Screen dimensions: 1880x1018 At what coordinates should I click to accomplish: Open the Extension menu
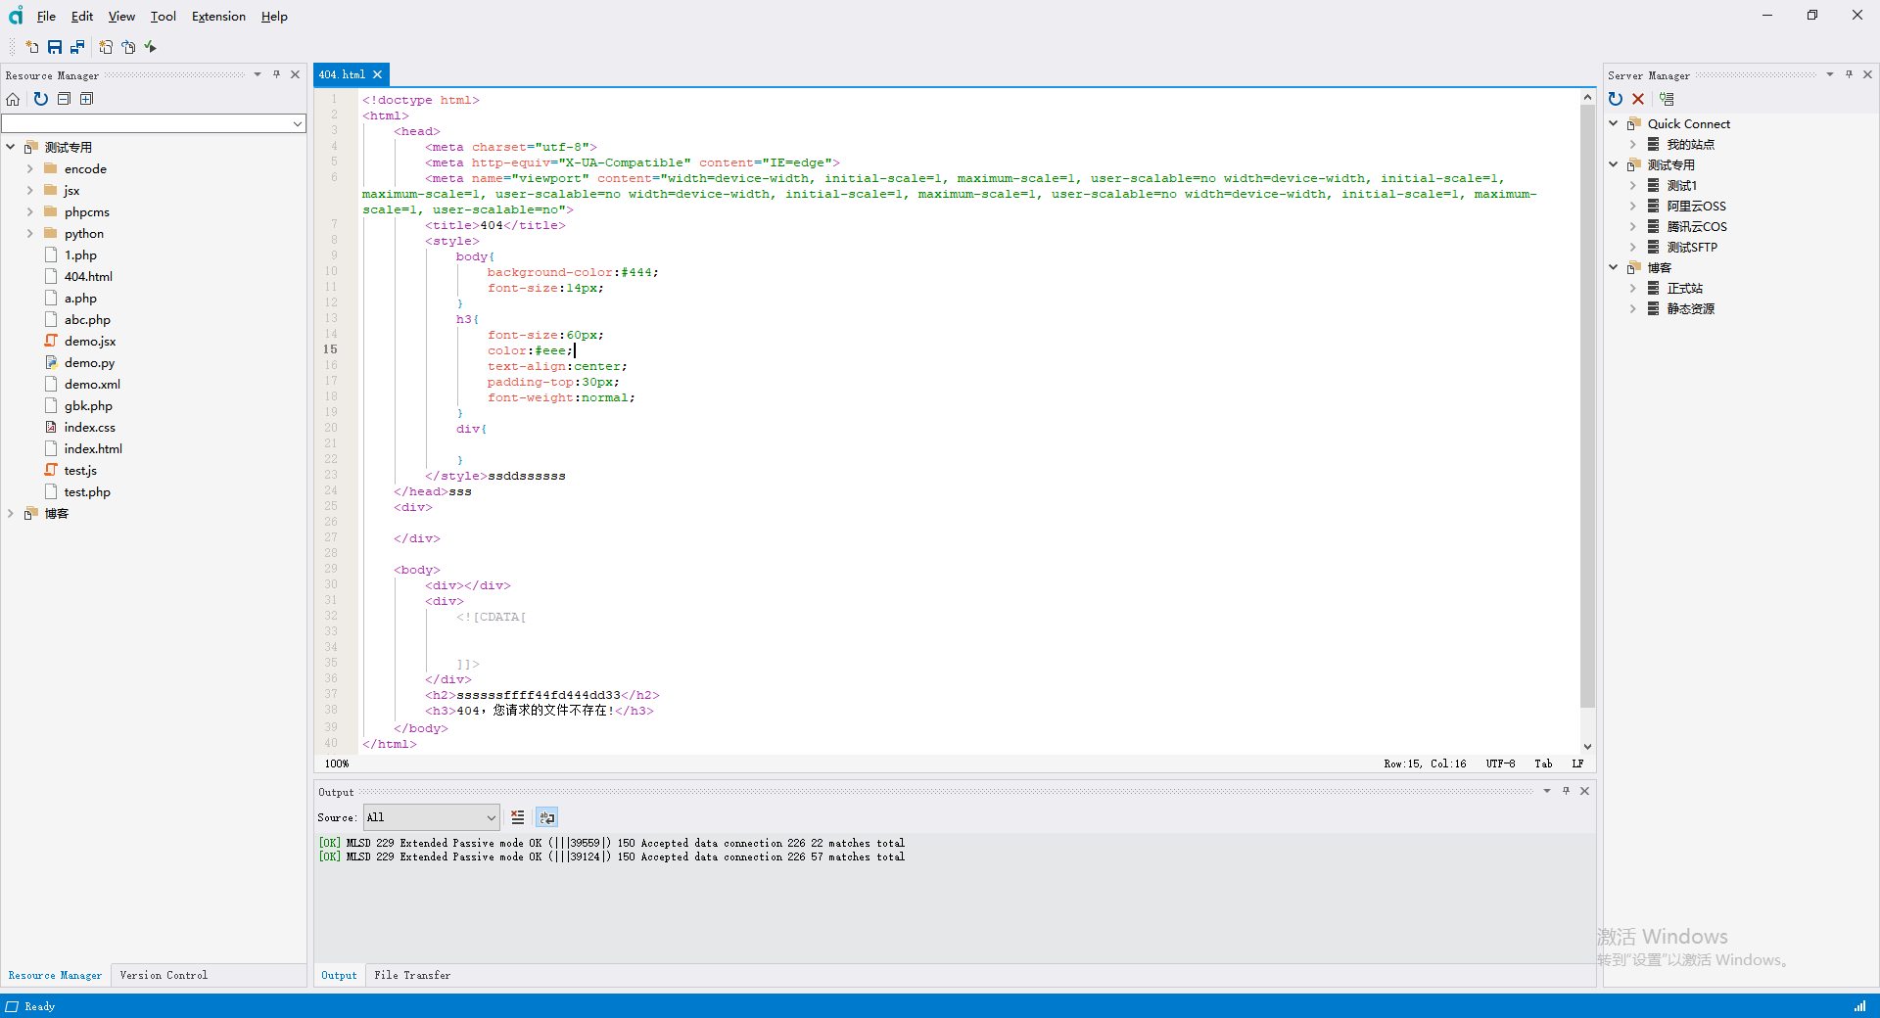[x=218, y=17]
